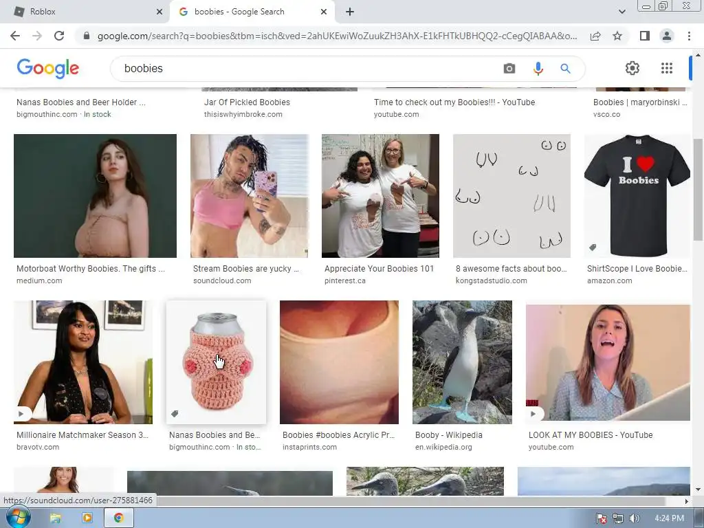
Task: Click the Chrome taskbar icon
Action: tap(118, 518)
